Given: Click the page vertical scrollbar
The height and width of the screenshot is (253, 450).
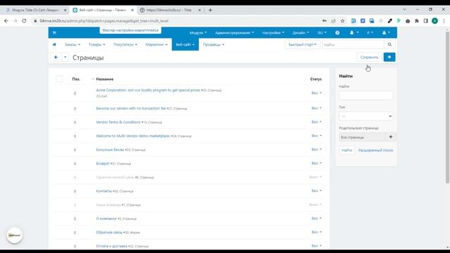Looking at the screenshot, I should [447, 107].
